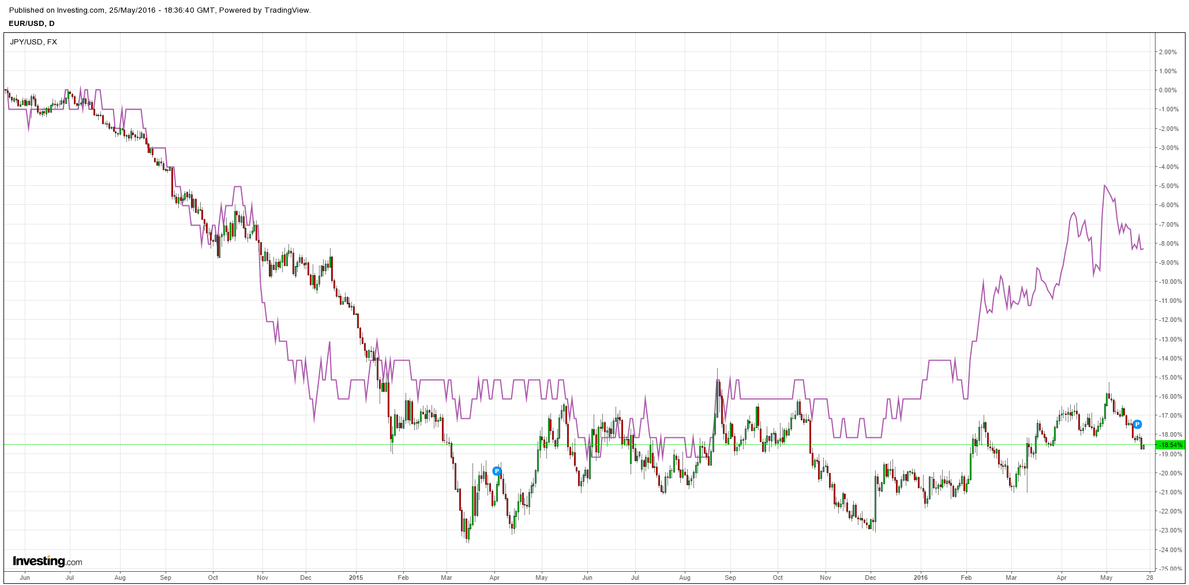Image resolution: width=1189 pixels, height=585 pixels.
Task: Click the EUR/USD, D chart title
Action: point(32,23)
